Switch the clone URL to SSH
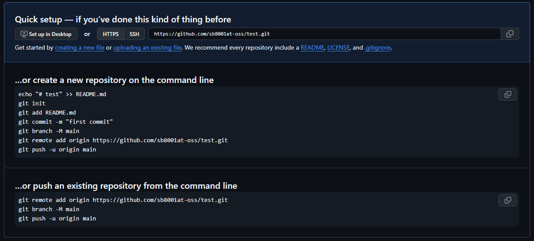This screenshot has height=241, width=534. [134, 34]
